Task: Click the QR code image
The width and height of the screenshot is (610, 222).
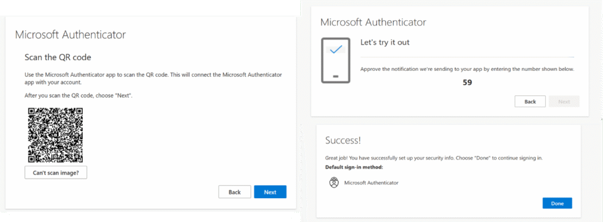Action: coord(55,135)
